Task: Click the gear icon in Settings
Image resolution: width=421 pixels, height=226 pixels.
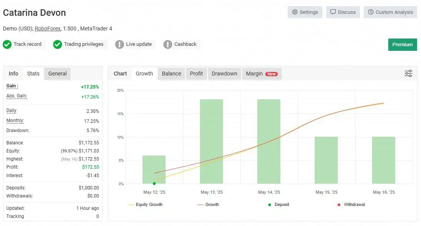Action: click(295, 12)
